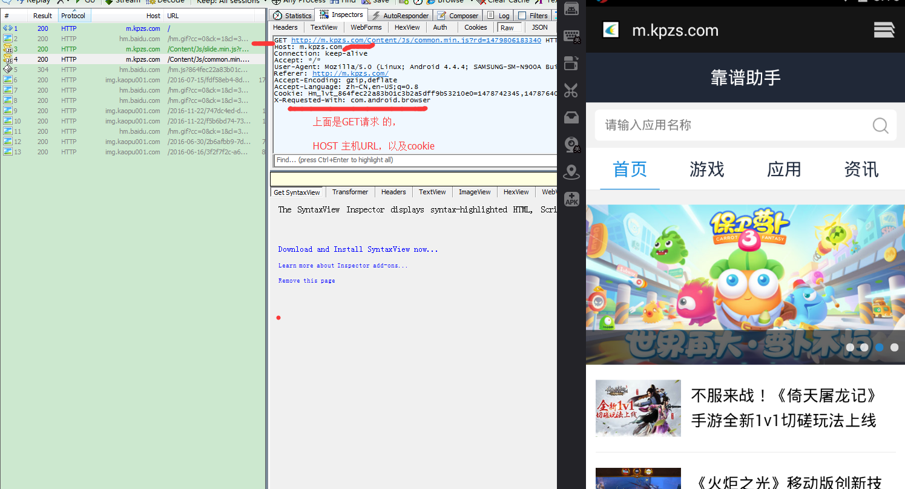Select the 游戏 tab in the mobile page
905x489 pixels.
coord(706,169)
